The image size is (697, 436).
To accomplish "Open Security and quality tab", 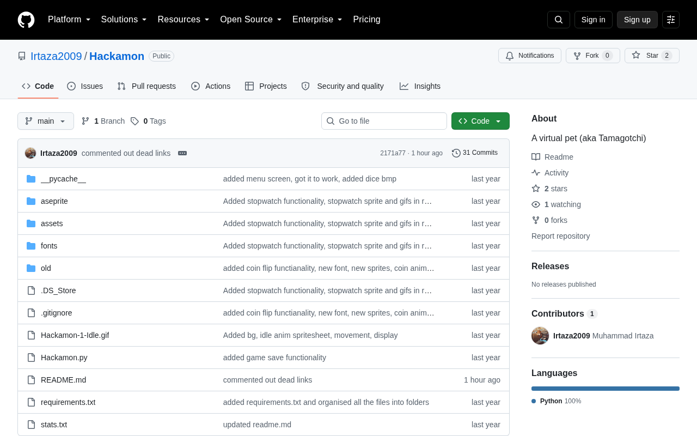I will pyautogui.click(x=343, y=86).
